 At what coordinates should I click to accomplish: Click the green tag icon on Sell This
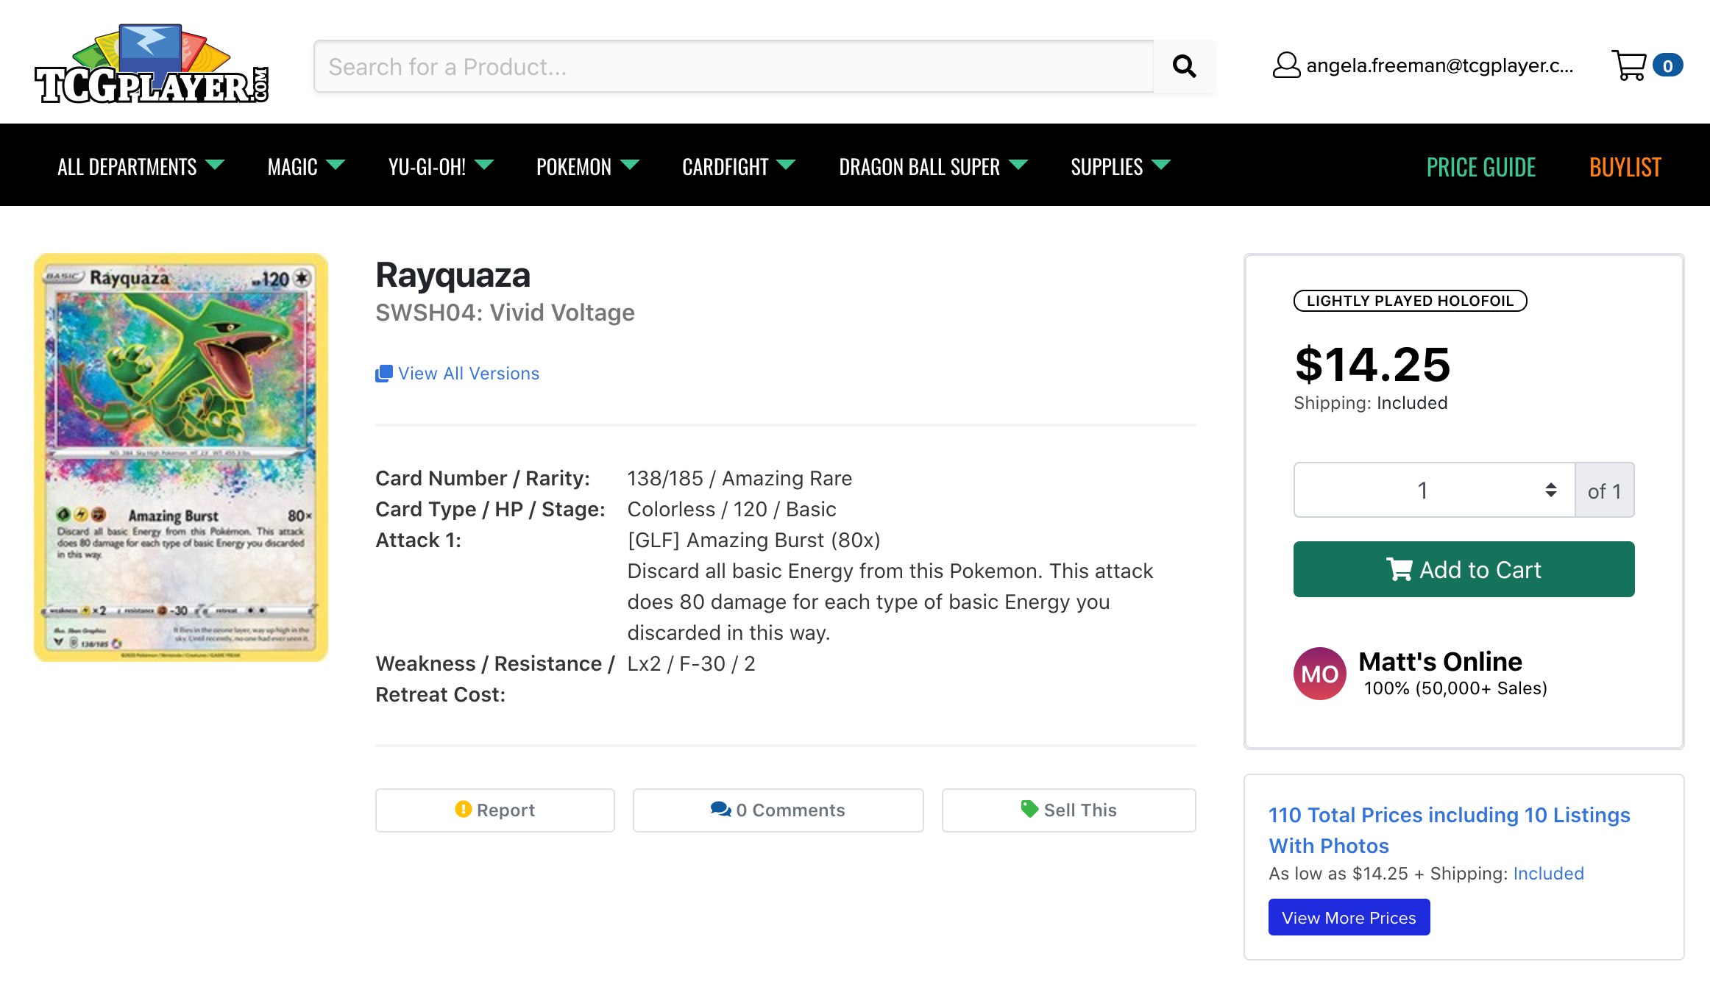click(x=1029, y=809)
